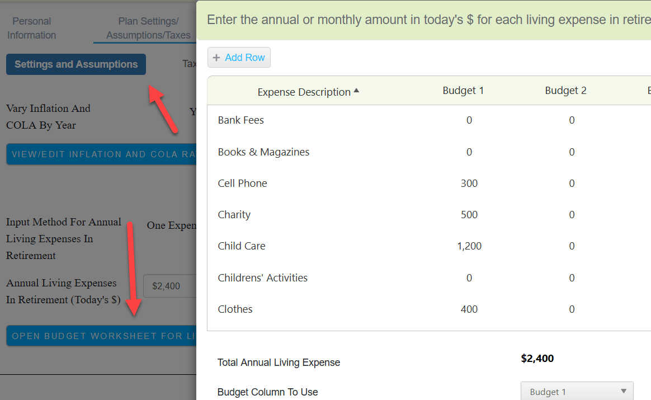Image resolution: width=651 pixels, height=400 pixels.
Task: Click the Childrens' Activities expense label
Action: pos(262,277)
